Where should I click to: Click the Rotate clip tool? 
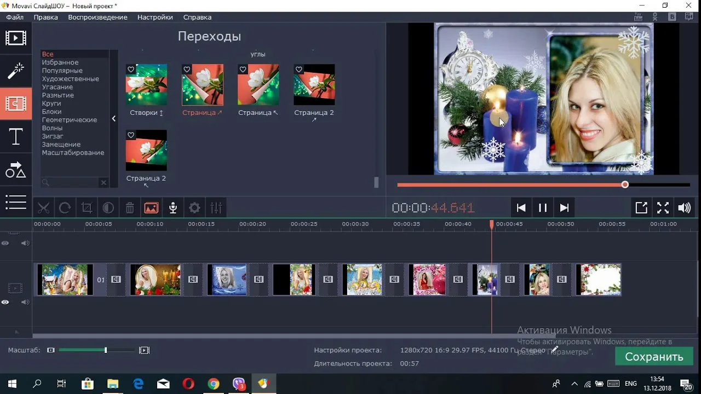point(65,208)
